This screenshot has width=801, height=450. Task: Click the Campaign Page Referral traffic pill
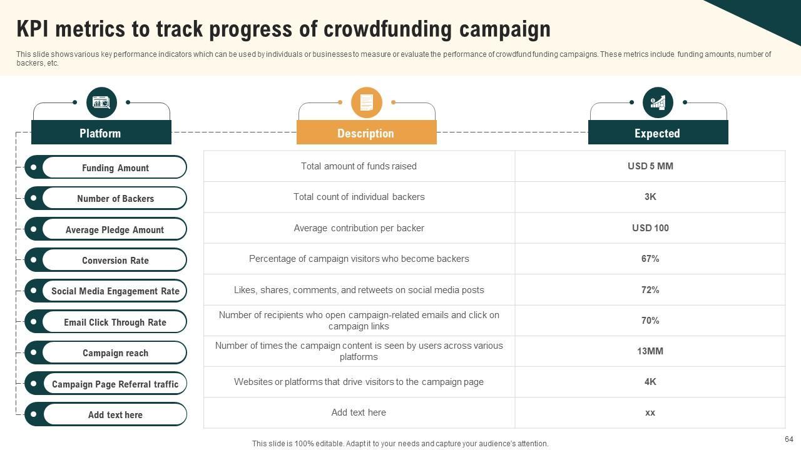click(x=115, y=384)
